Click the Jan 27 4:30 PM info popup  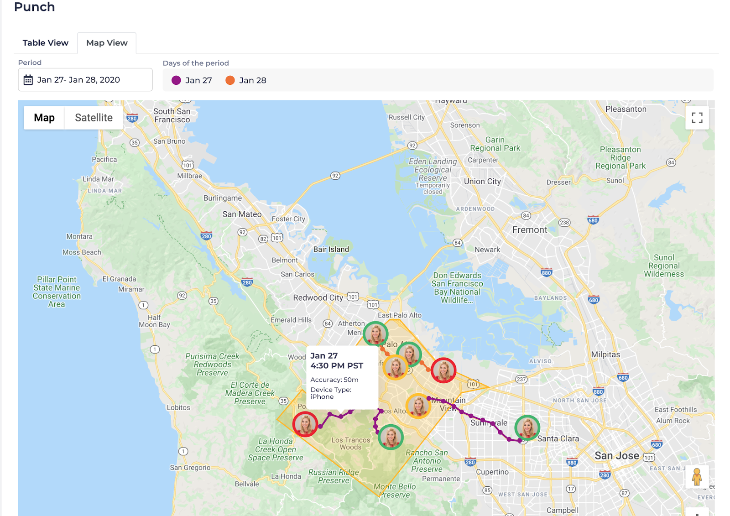(342, 376)
